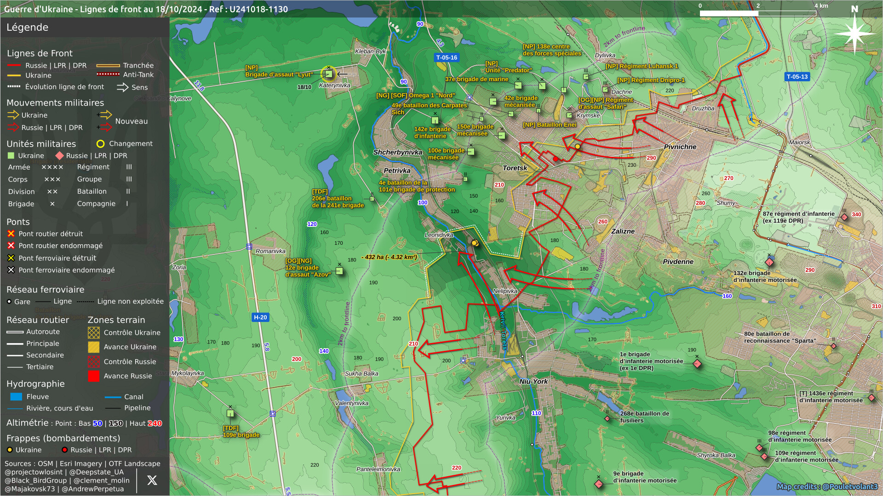Click the 9e brigade d'infanterie motorisée diamond
Screen dimensions: 883x496
pyautogui.click(x=598, y=484)
